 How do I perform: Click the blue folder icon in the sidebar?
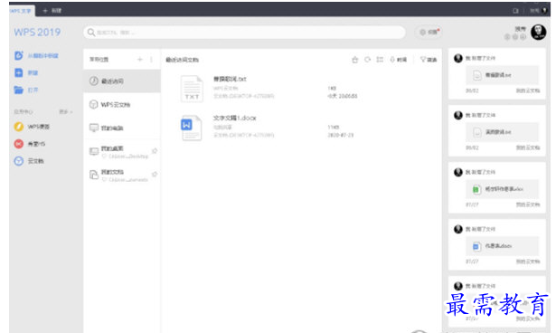coord(18,90)
